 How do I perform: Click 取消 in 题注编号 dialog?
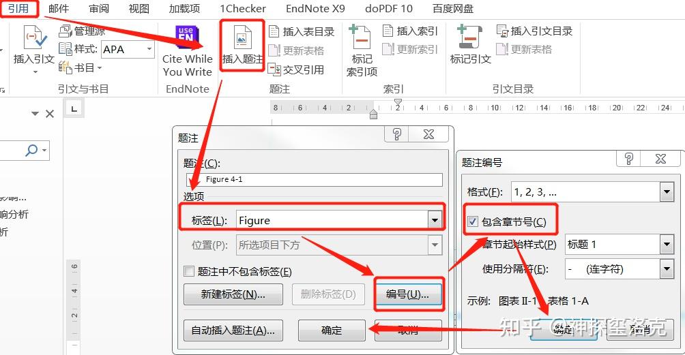pyautogui.click(x=641, y=329)
